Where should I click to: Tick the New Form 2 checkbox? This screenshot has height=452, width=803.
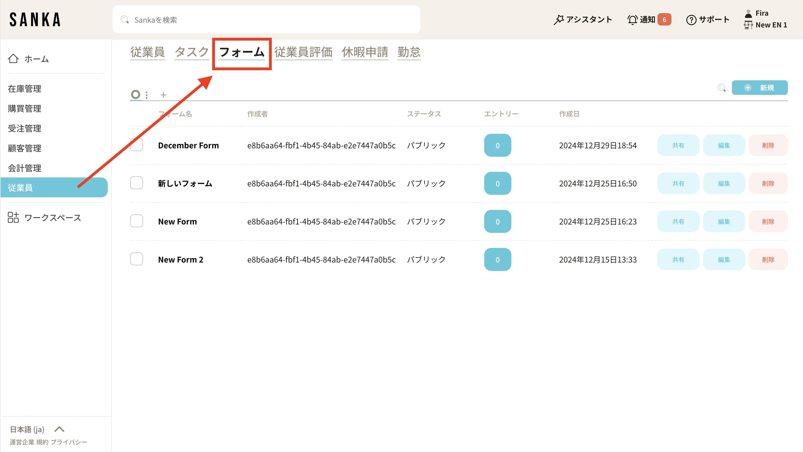137,259
